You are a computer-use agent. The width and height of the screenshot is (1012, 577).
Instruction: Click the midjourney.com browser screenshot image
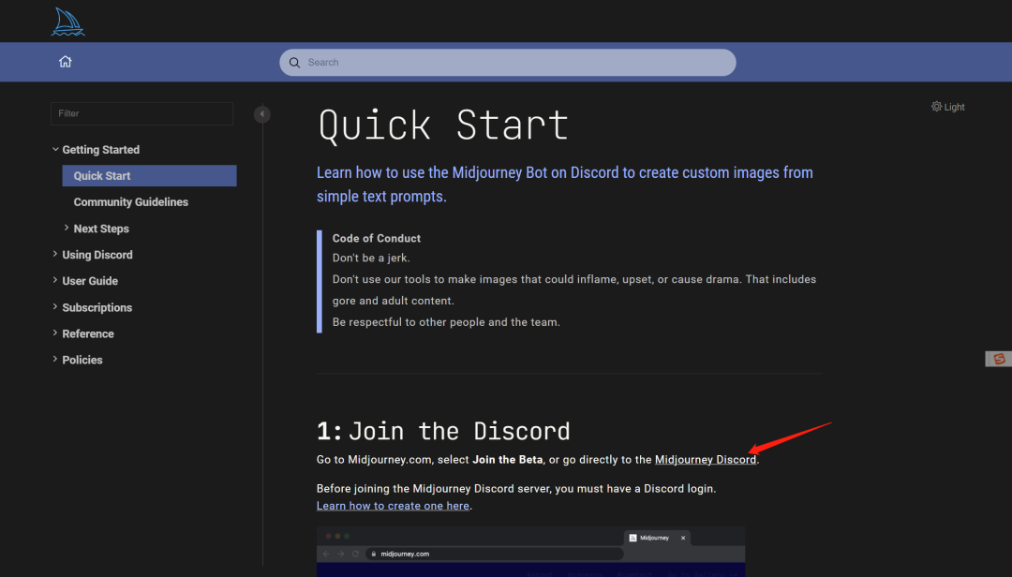(x=530, y=551)
